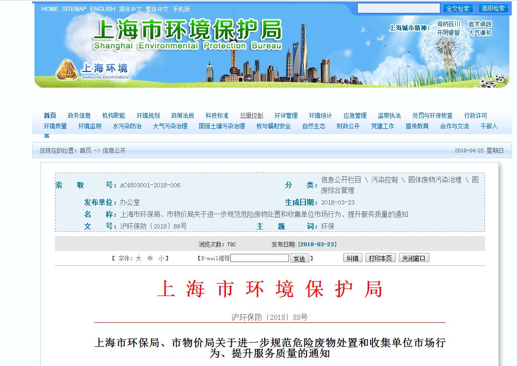The image size is (517, 366).
Task: Open the 政务信息 menu item
Action: 79,115
